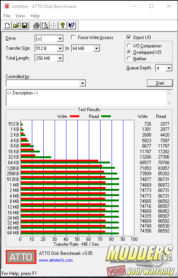The width and height of the screenshot is (178, 278).
Task: Click the red Write legend swatch
Action: click(74, 116)
